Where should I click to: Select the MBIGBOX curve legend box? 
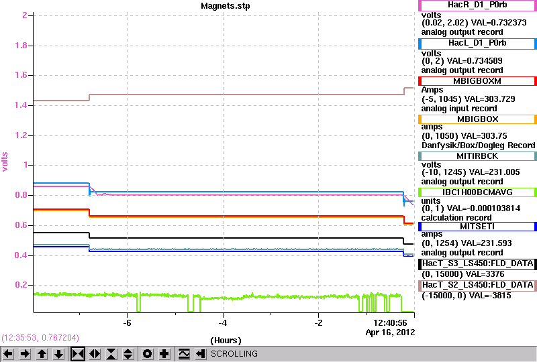pyautogui.click(x=477, y=119)
